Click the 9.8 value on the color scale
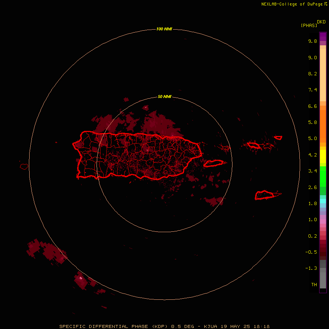This screenshot has height=329, width=329. pyautogui.click(x=313, y=41)
